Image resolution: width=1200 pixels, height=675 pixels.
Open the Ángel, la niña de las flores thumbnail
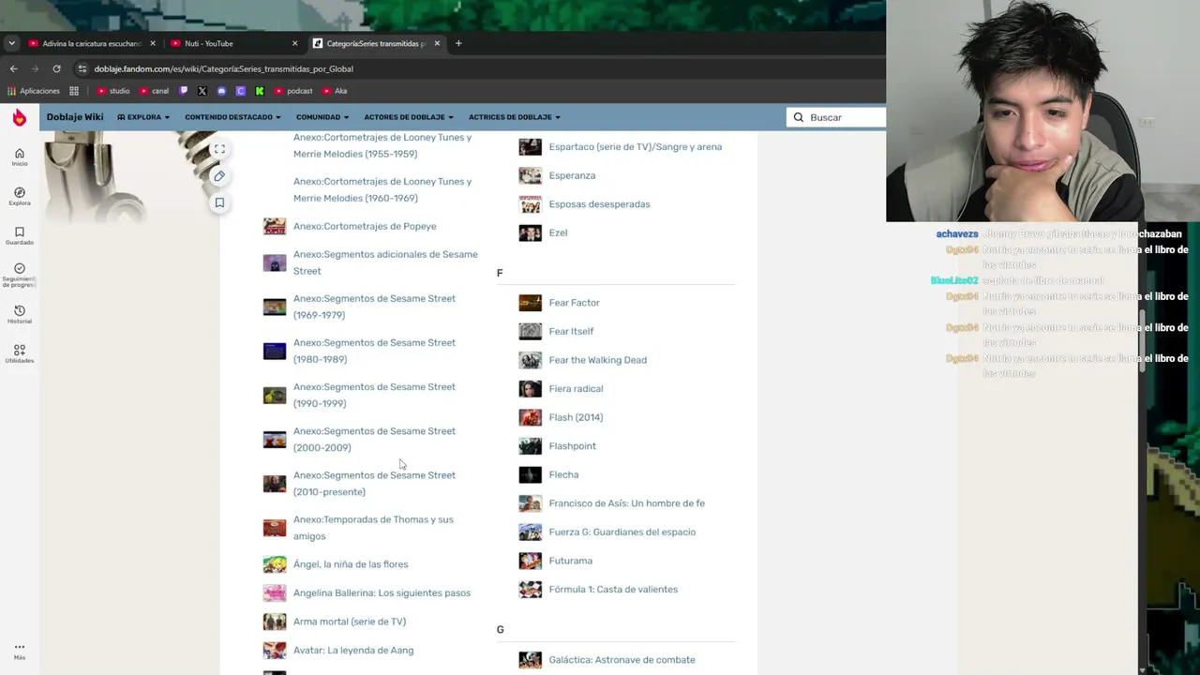pyautogui.click(x=275, y=564)
